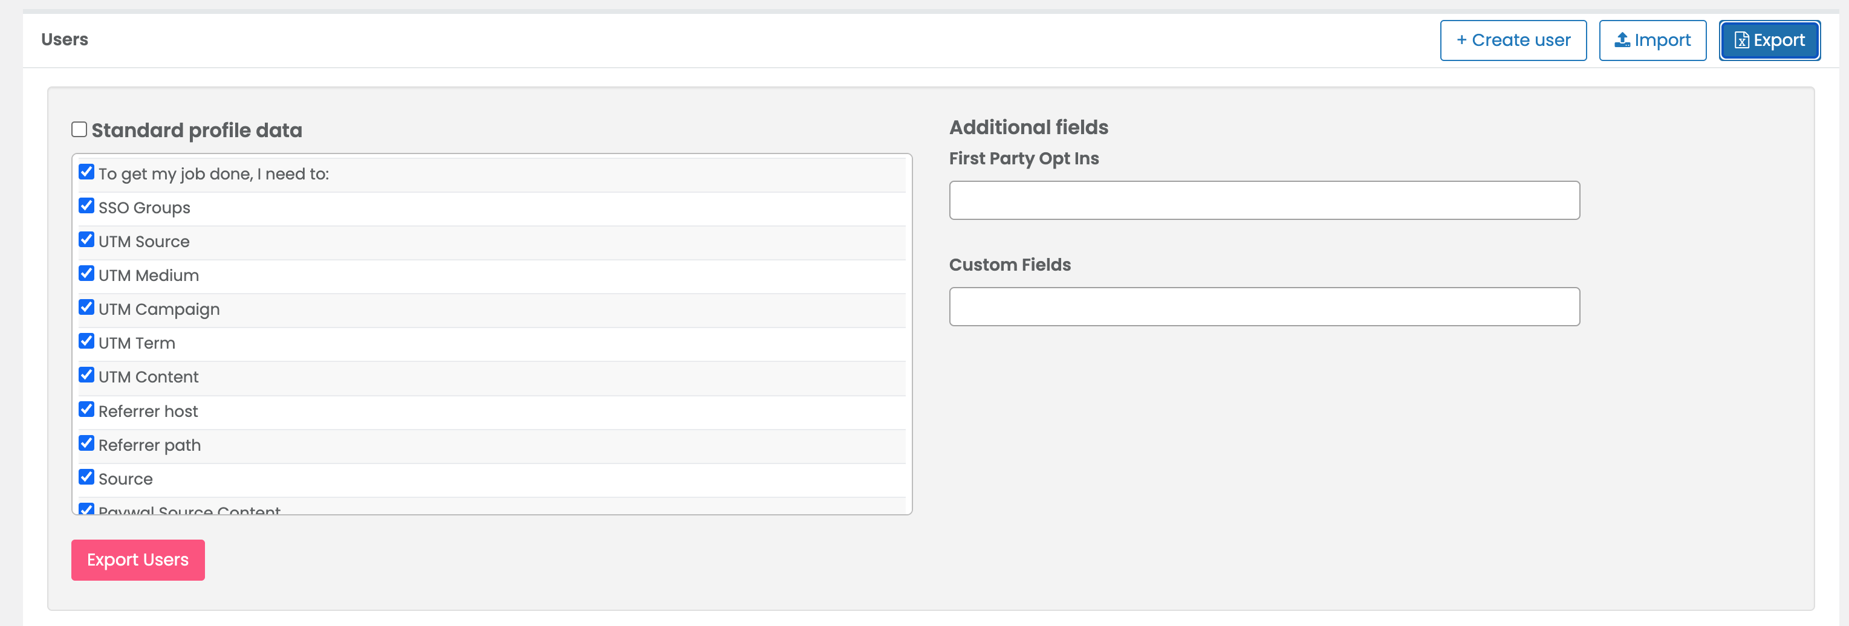The height and width of the screenshot is (626, 1849).
Task: Uncheck the Referrer host checkbox
Action: 87,410
